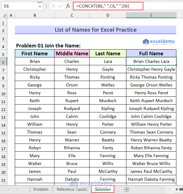Select cell 'Henry Warren Beatty'
183x194 pixels.
(x=151, y=140)
